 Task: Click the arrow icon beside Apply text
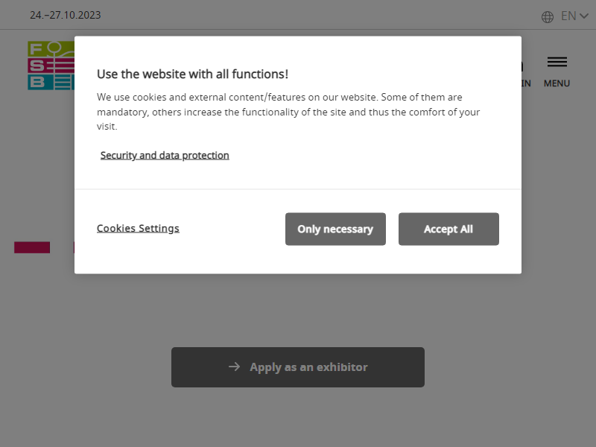(234, 367)
